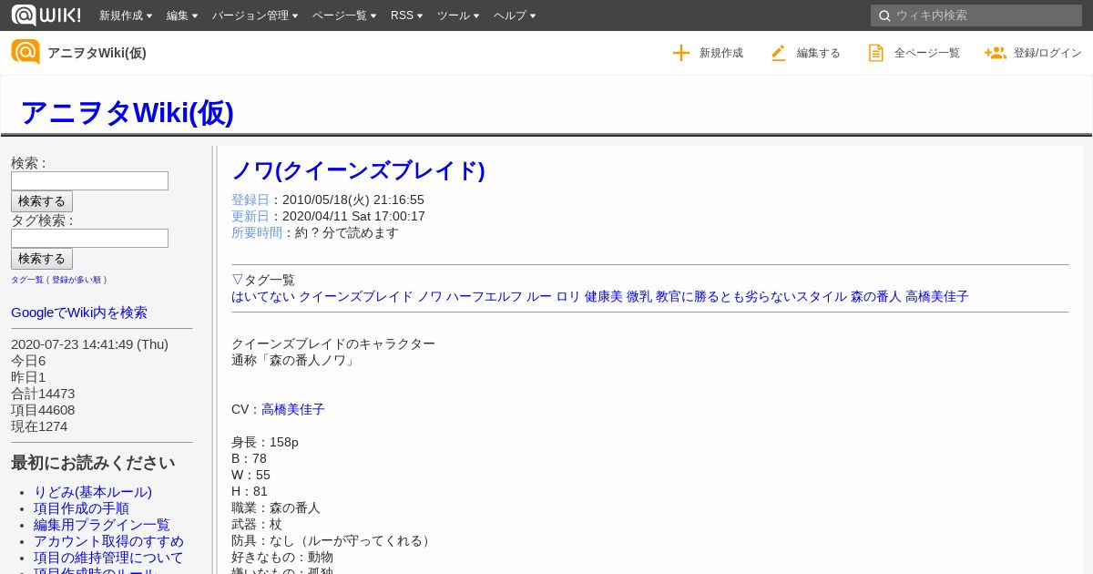Click the タグ検索 text input
The height and width of the screenshot is (574, 1093).
point(89,238)
